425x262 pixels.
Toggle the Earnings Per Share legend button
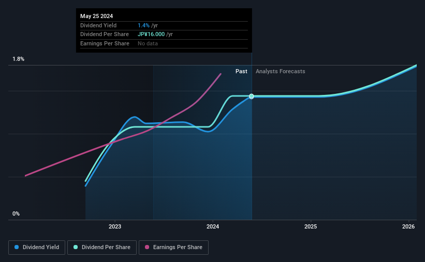[173, 248]
